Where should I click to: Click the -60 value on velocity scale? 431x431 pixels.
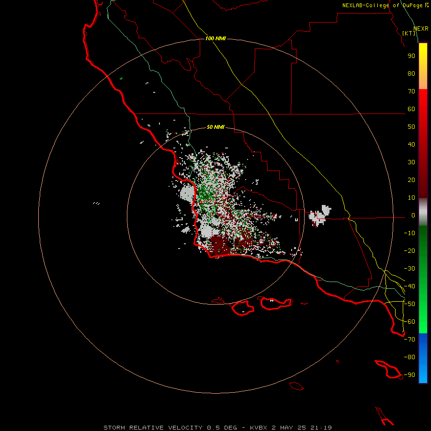tap(409, 322)
